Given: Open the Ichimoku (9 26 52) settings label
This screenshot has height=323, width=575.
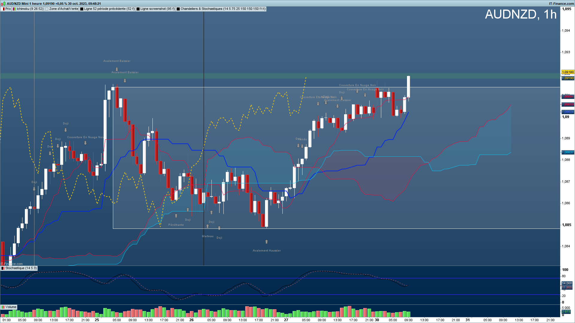Looking at the screenshot, I should click(x=30, y=9).
